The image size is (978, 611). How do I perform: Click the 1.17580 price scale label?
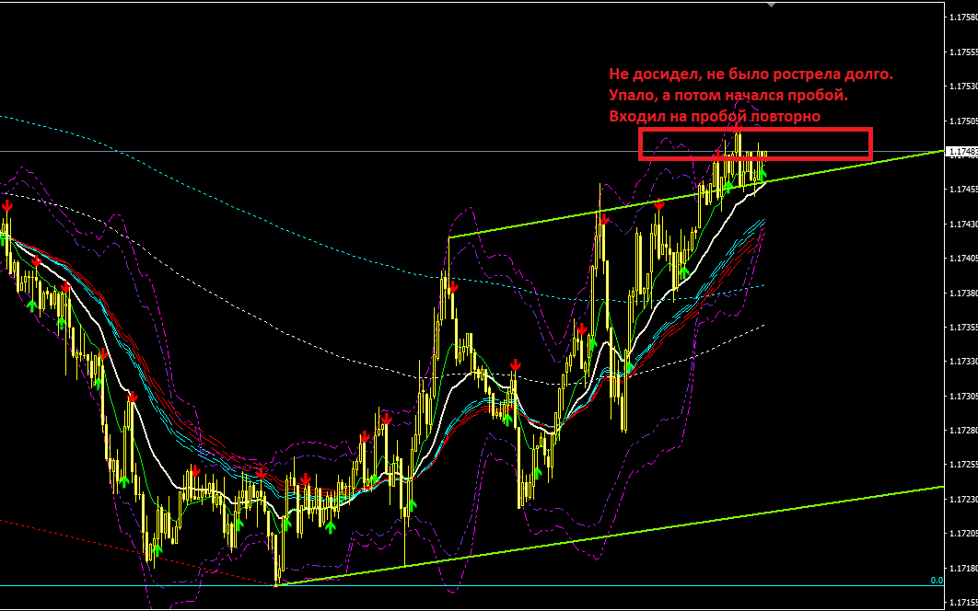(963, 17)
